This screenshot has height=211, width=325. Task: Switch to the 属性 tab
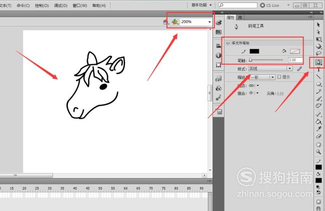230,17
